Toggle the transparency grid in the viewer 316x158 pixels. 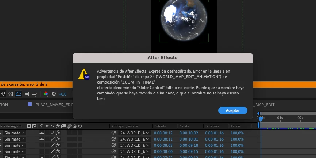[x=10, y=94]
